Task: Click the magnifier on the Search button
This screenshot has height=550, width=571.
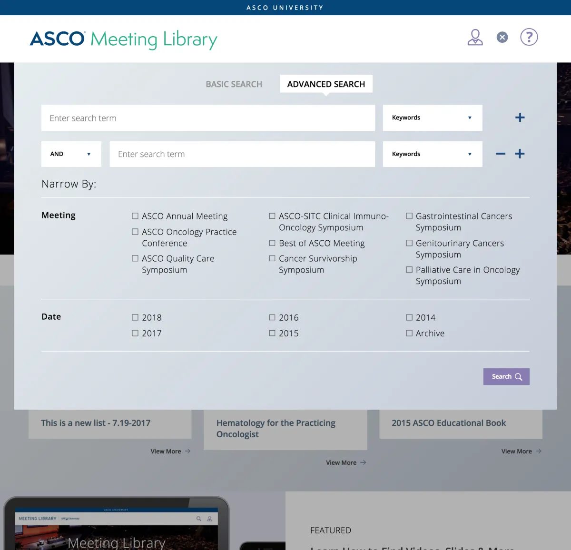Action: click(x=519, y=377)
